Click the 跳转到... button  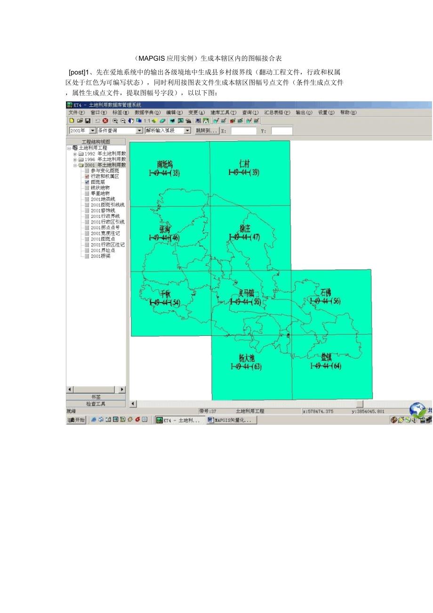coord(207,130)
